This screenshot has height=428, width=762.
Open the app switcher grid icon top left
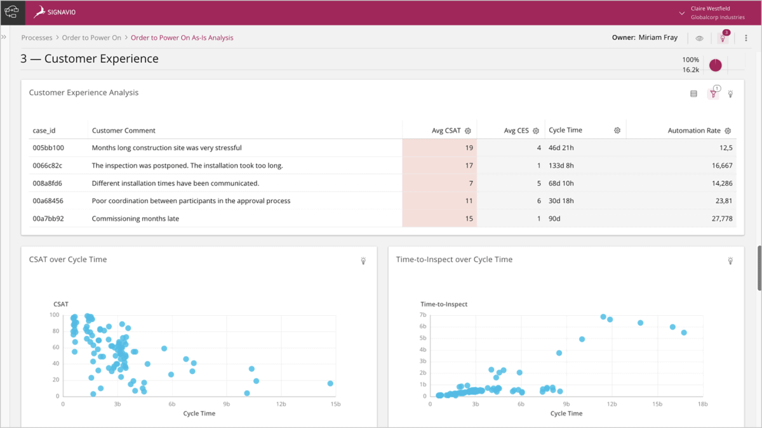(x=11, y=12)
